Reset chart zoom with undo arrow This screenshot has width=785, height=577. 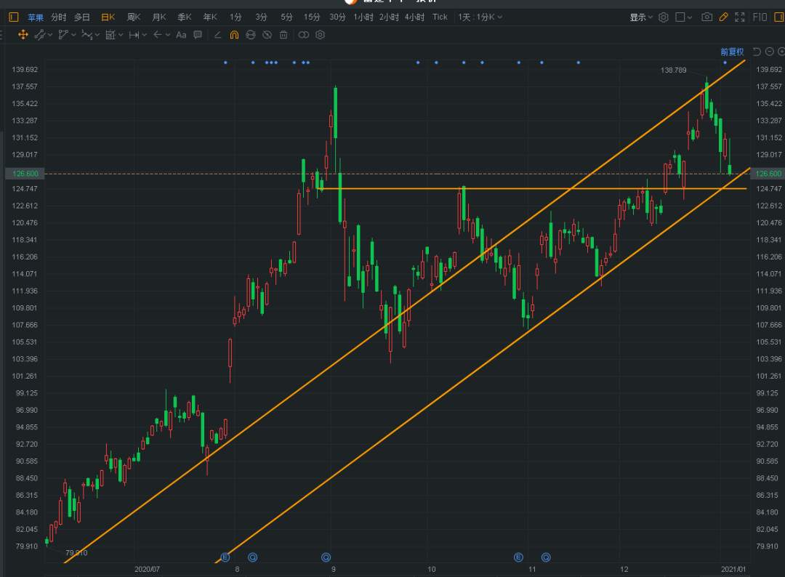coord(757,52)
